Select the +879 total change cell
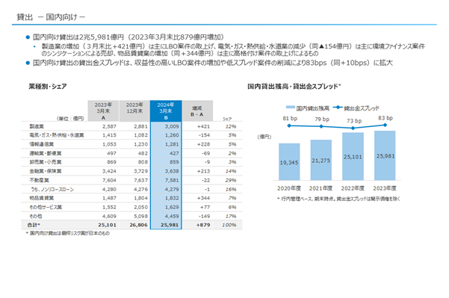Screen dimensions: 449x298 point(203,225)
